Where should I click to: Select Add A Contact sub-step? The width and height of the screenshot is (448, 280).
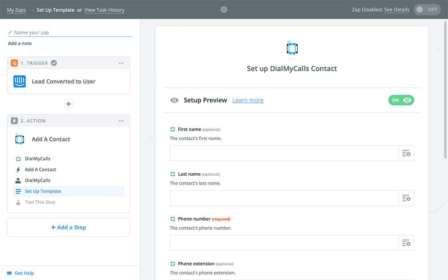click(40, 170)
